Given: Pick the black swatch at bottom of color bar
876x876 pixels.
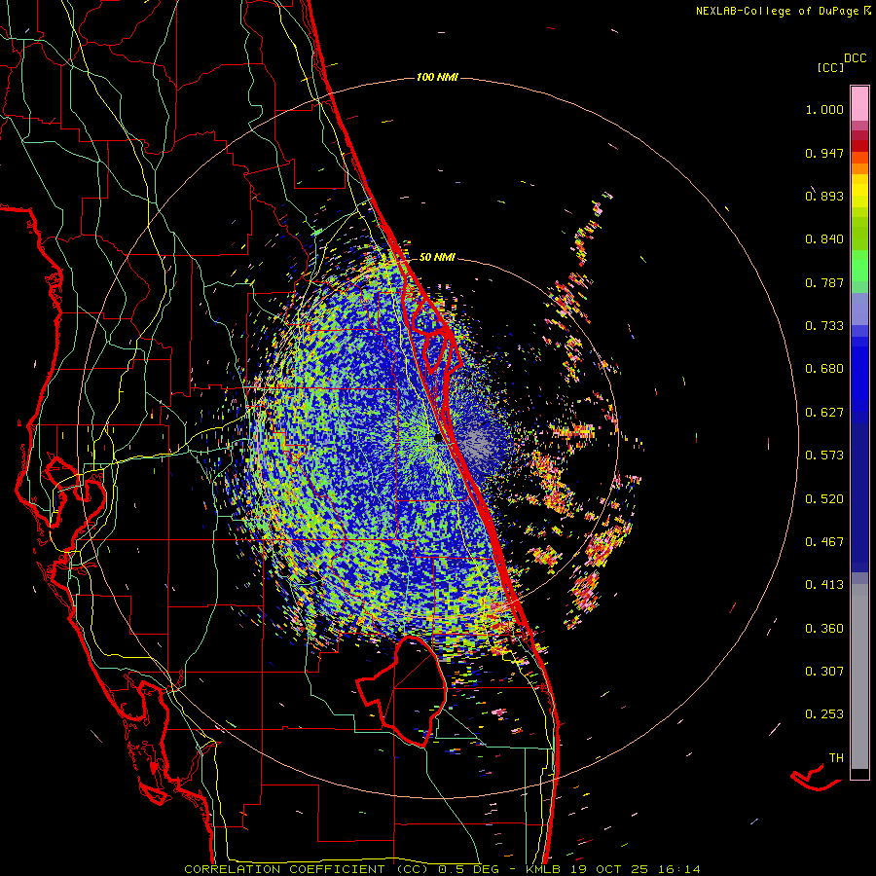Looking at the screenshot, I should tap(859, 773).
